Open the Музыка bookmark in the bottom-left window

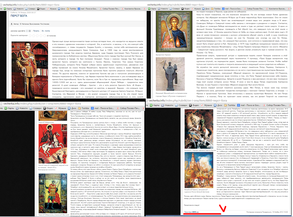(x=60, y=108)
